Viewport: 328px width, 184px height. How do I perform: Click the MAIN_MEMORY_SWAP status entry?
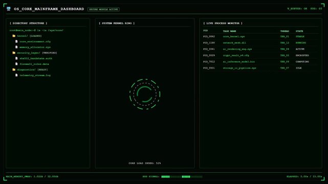pos(32,176)
